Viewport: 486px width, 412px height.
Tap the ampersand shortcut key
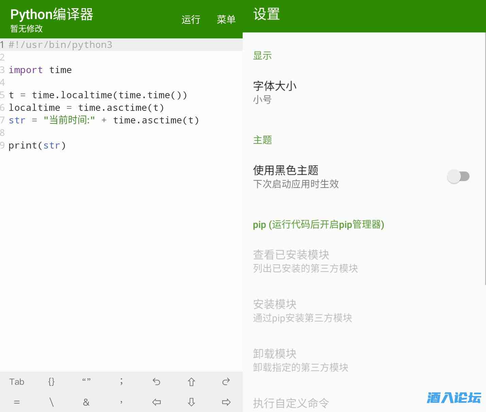click(x=86, y=402)
